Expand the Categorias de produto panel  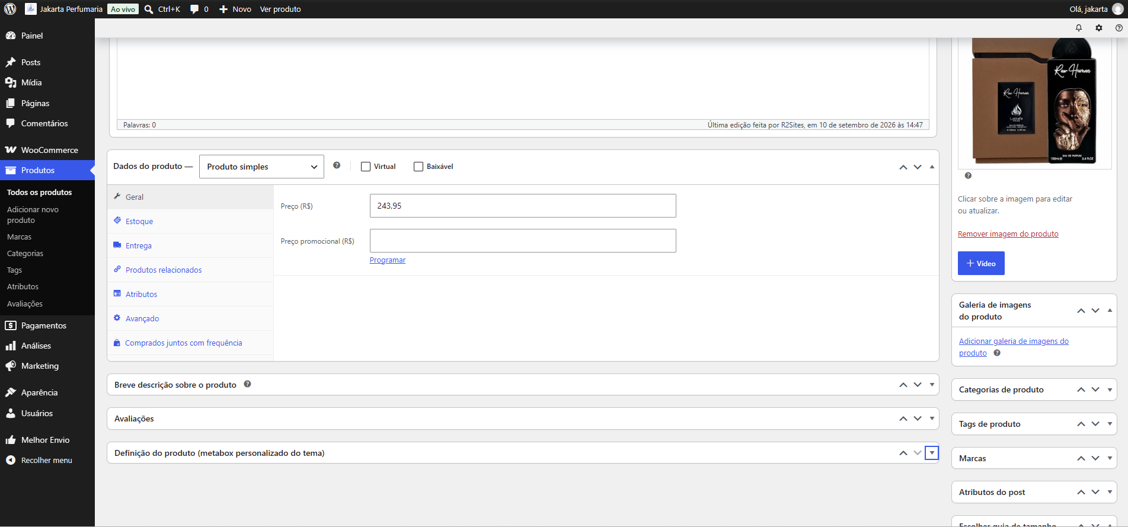(1110, 389)
